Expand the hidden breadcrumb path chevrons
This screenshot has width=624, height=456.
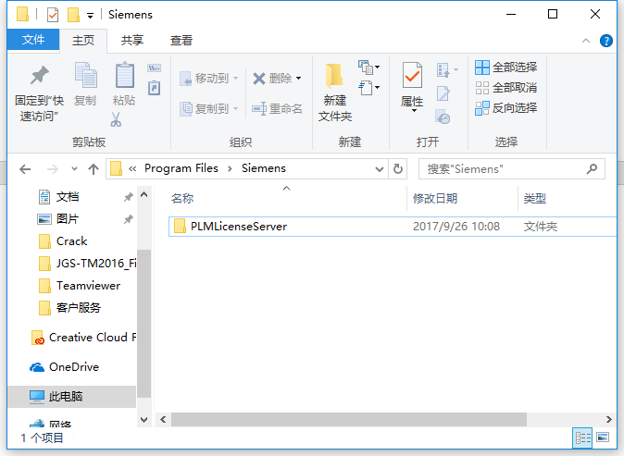pos(132,169)
